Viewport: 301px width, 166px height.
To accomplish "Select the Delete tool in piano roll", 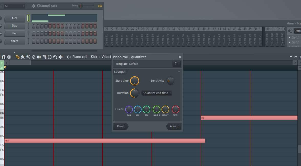I will click(34, 57).
